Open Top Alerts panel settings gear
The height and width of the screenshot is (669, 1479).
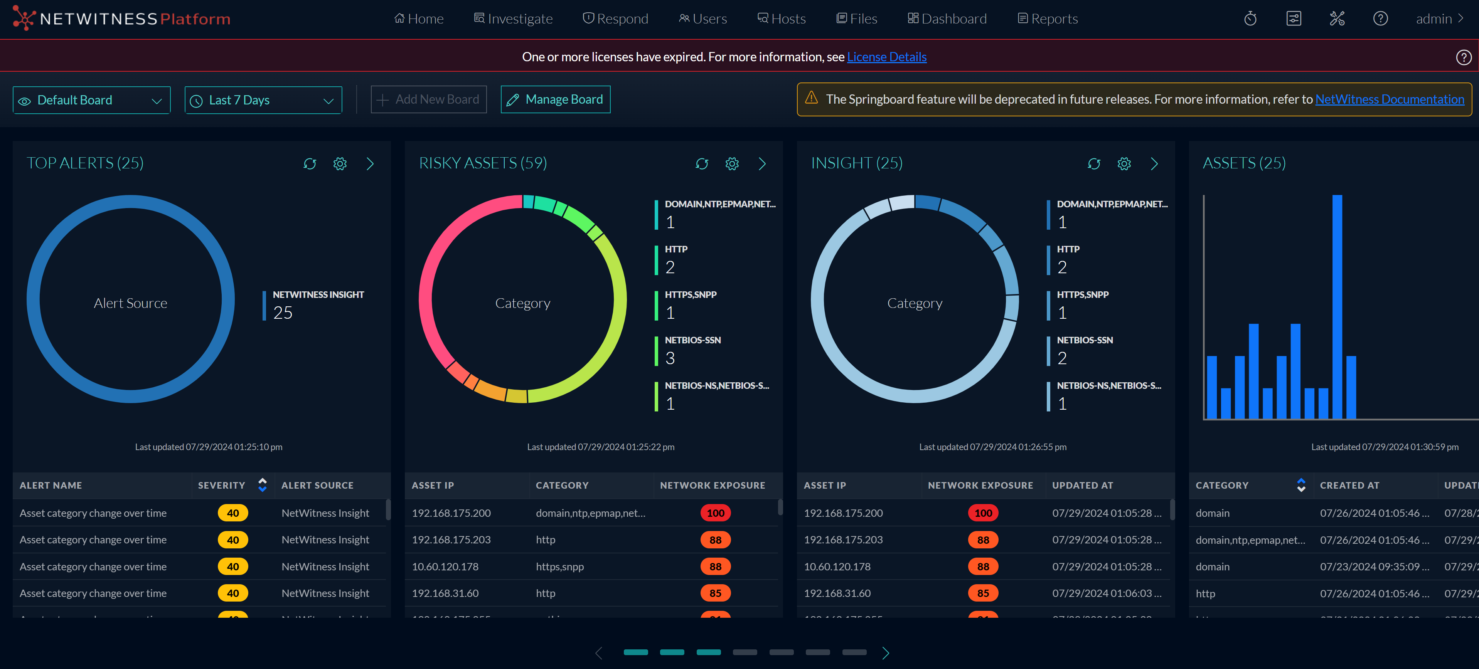tap(340, 163)
